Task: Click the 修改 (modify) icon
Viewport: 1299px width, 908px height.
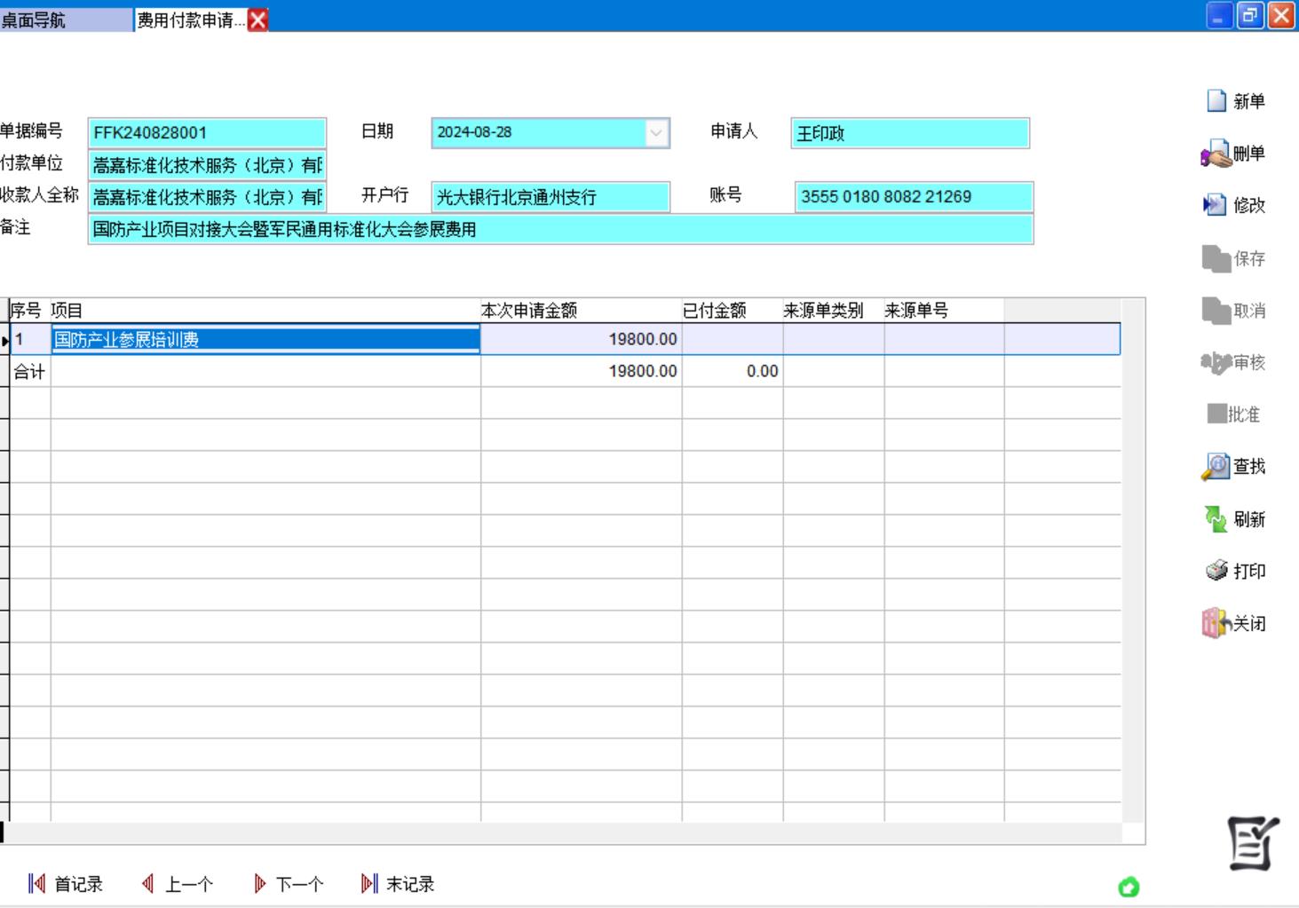Action: click(x=1214, y=206)
